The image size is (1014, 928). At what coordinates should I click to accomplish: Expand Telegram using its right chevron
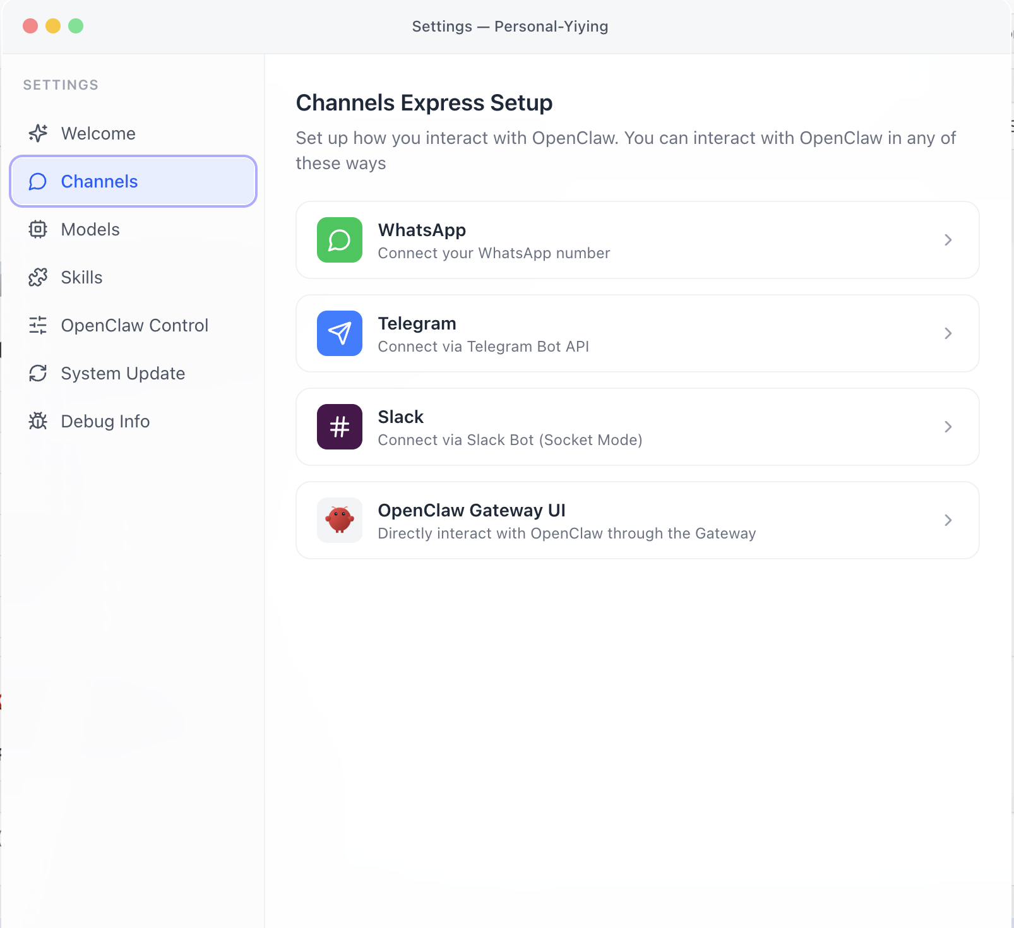(948, 333)
